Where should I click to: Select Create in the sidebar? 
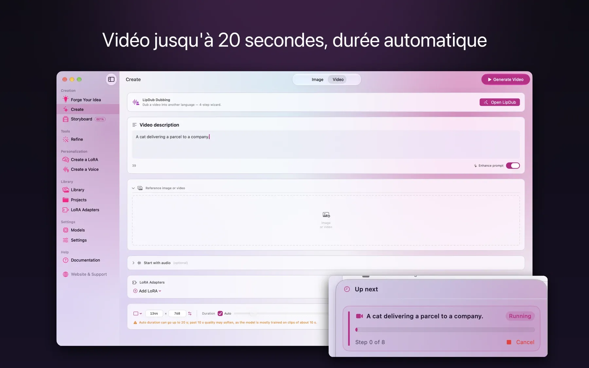point(88,109)
